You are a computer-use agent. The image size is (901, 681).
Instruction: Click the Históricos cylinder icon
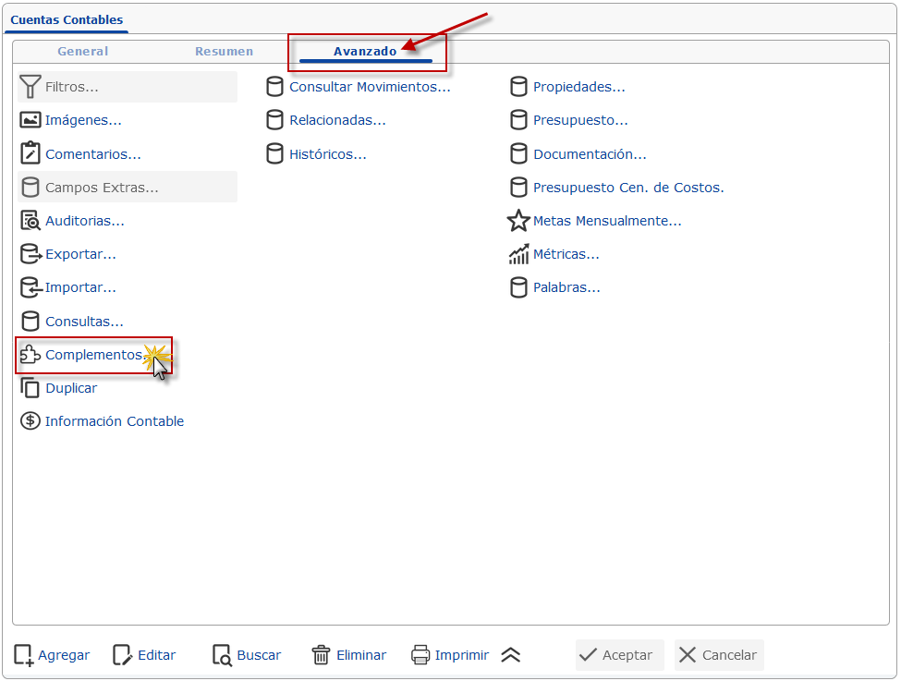(274, 154)
